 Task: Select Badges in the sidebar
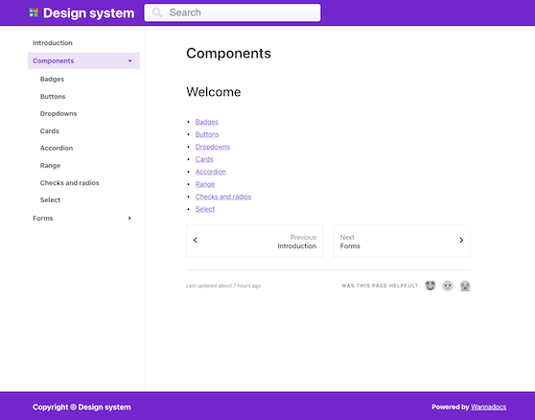coord(52,79)
